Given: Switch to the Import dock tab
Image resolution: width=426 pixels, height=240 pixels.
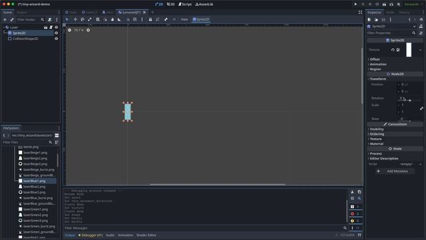Looking at the screenshot, I should [22, 12].
